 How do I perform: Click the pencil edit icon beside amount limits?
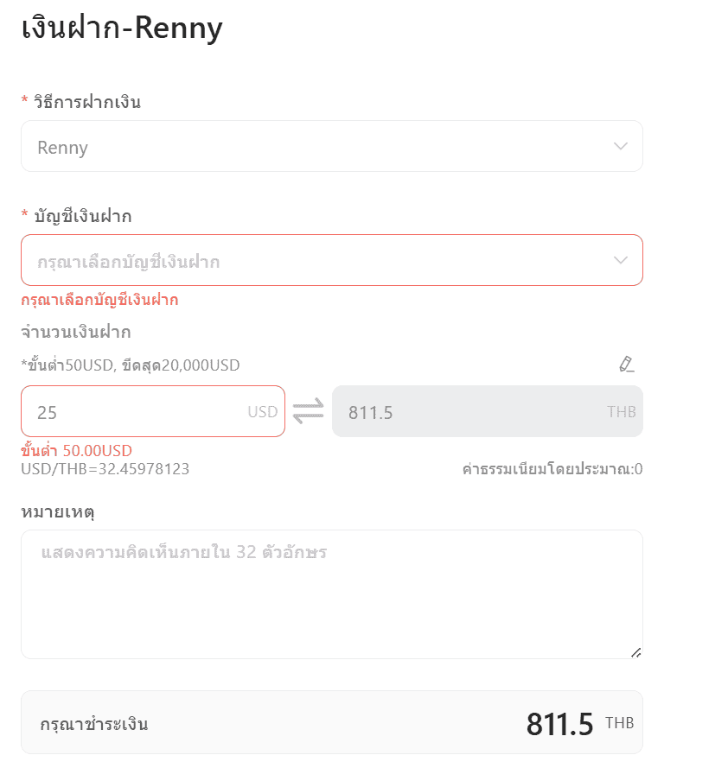tap(627, 364)
